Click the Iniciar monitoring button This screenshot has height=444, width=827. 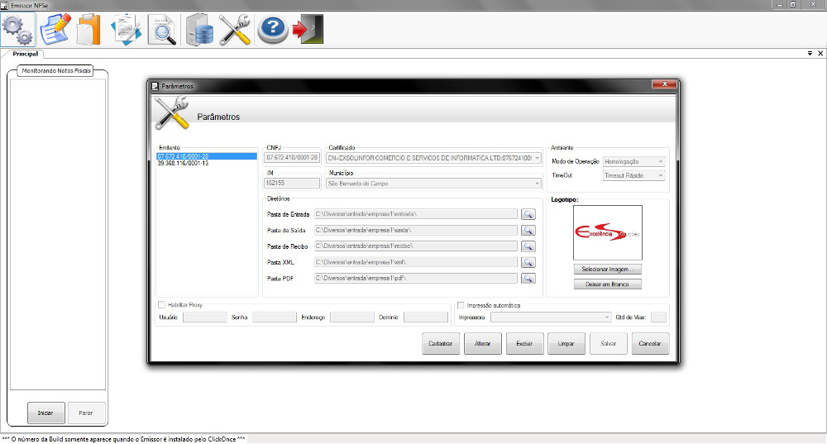coord(45,411)
